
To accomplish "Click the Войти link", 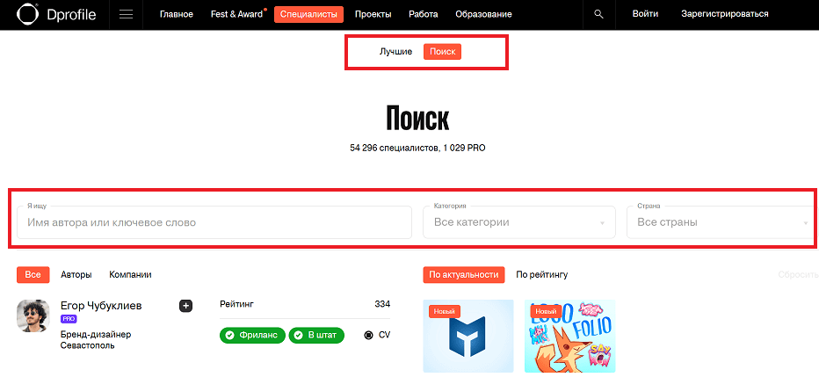I will click(645, 15).
